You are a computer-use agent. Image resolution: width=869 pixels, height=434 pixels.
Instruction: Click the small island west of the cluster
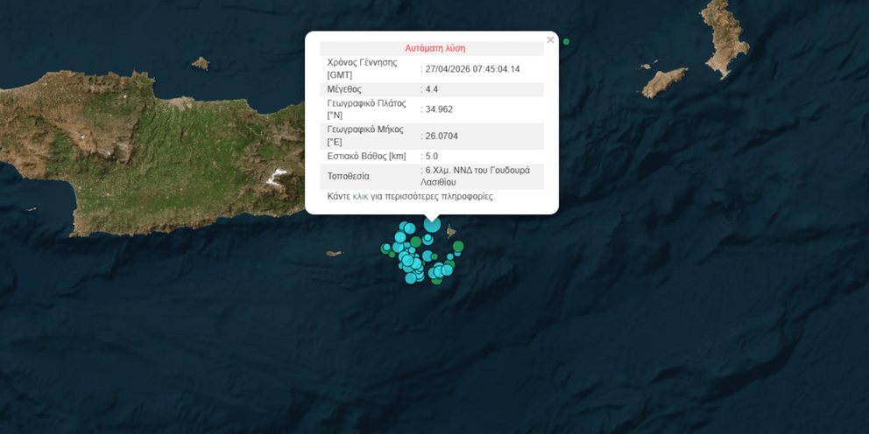[334, 254]
